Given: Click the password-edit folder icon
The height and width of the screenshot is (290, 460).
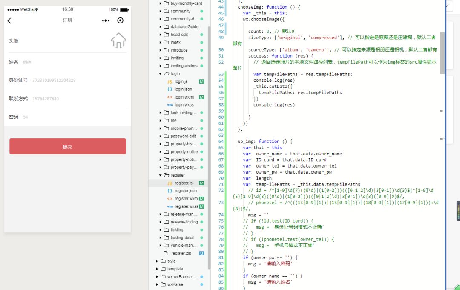Looking at the screenshot, I should coord(167,136).
